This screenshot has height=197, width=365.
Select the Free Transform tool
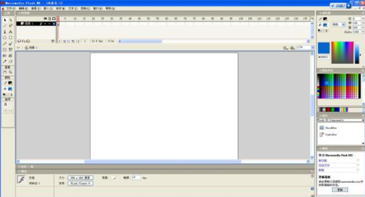click(5, 50)
